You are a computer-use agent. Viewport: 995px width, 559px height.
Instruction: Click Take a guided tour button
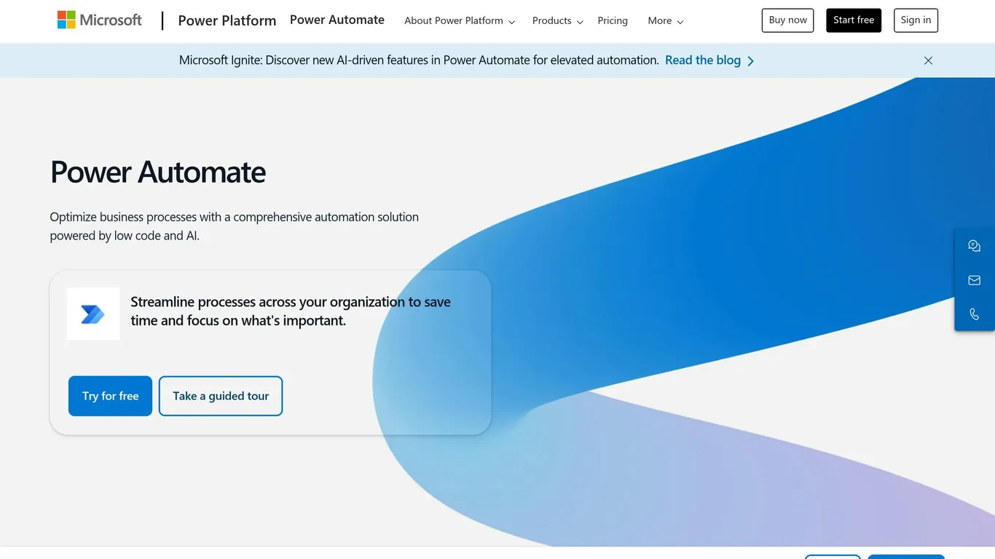click(221, 396)
